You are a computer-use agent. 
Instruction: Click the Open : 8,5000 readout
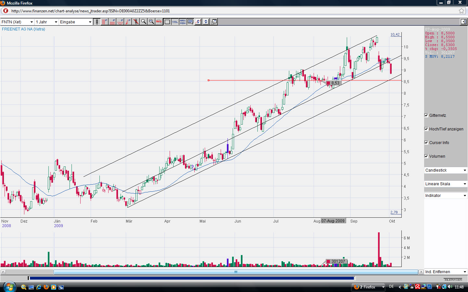[x=440, y=33]
